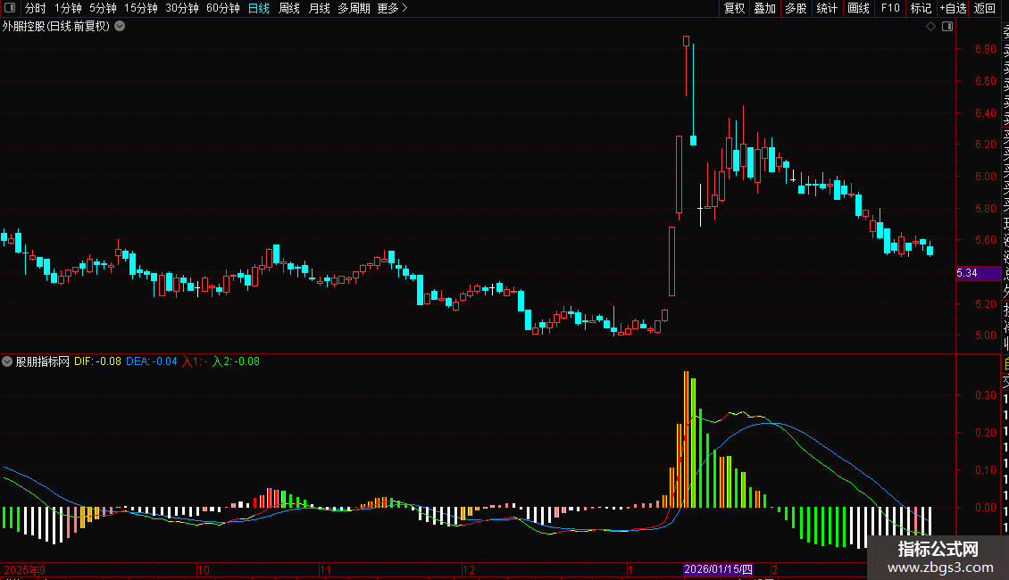Screen dimensions: 1009x580
Task: Open the 复权 adjustment menu
Action: (734, 8)
